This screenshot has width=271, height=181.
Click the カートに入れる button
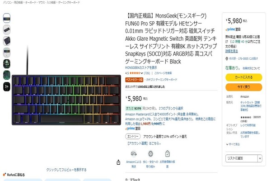click(244, 77)
